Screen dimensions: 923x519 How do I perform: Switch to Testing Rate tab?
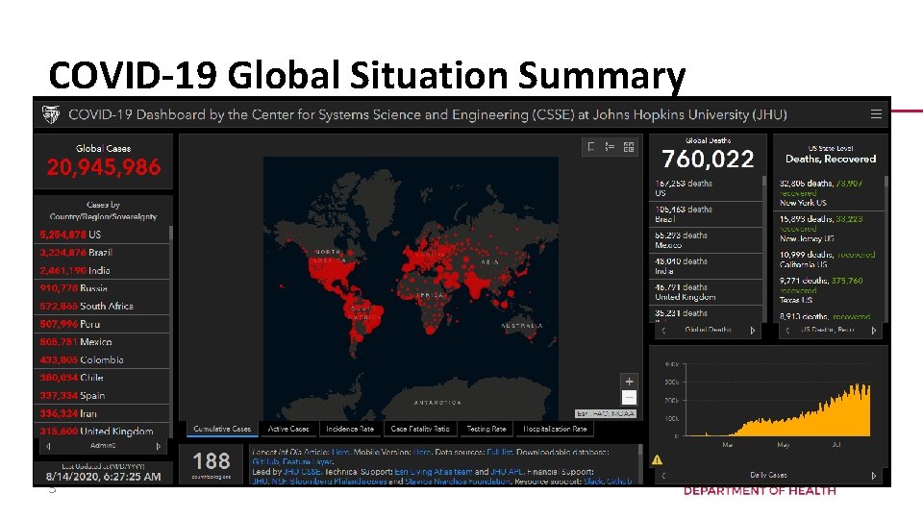[486, 429]
